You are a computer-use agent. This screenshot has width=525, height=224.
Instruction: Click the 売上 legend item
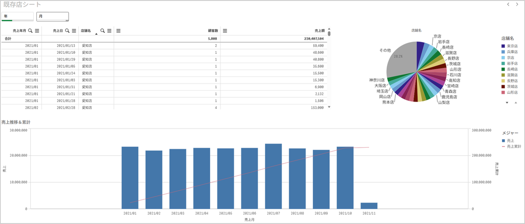tap(508, 140)
